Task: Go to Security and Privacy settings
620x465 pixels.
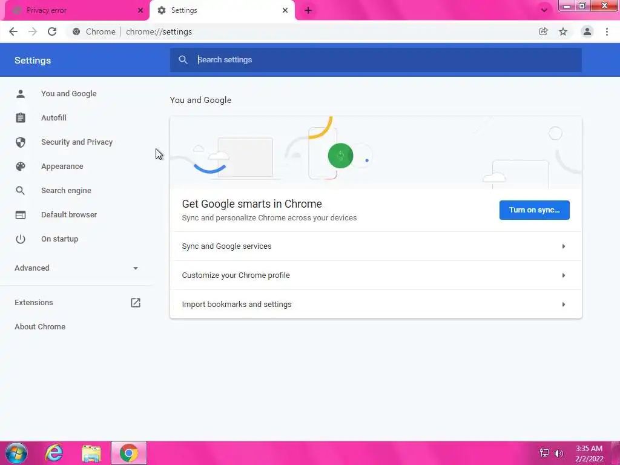Action: (x=77, y=142)
